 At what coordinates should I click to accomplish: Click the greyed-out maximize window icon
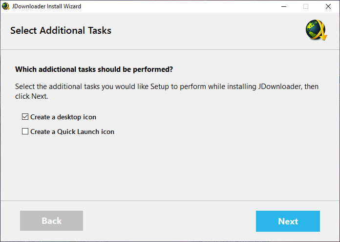[306, 6]
